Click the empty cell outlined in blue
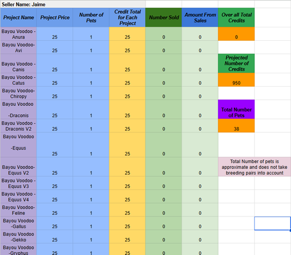Viewport: 291px width, 255px height. [272, 223]
